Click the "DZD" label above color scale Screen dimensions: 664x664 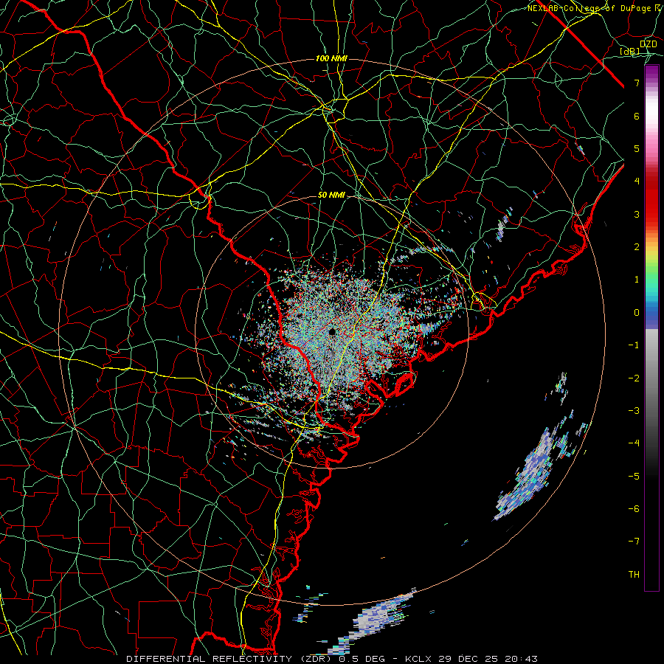[x=649, y=44]
